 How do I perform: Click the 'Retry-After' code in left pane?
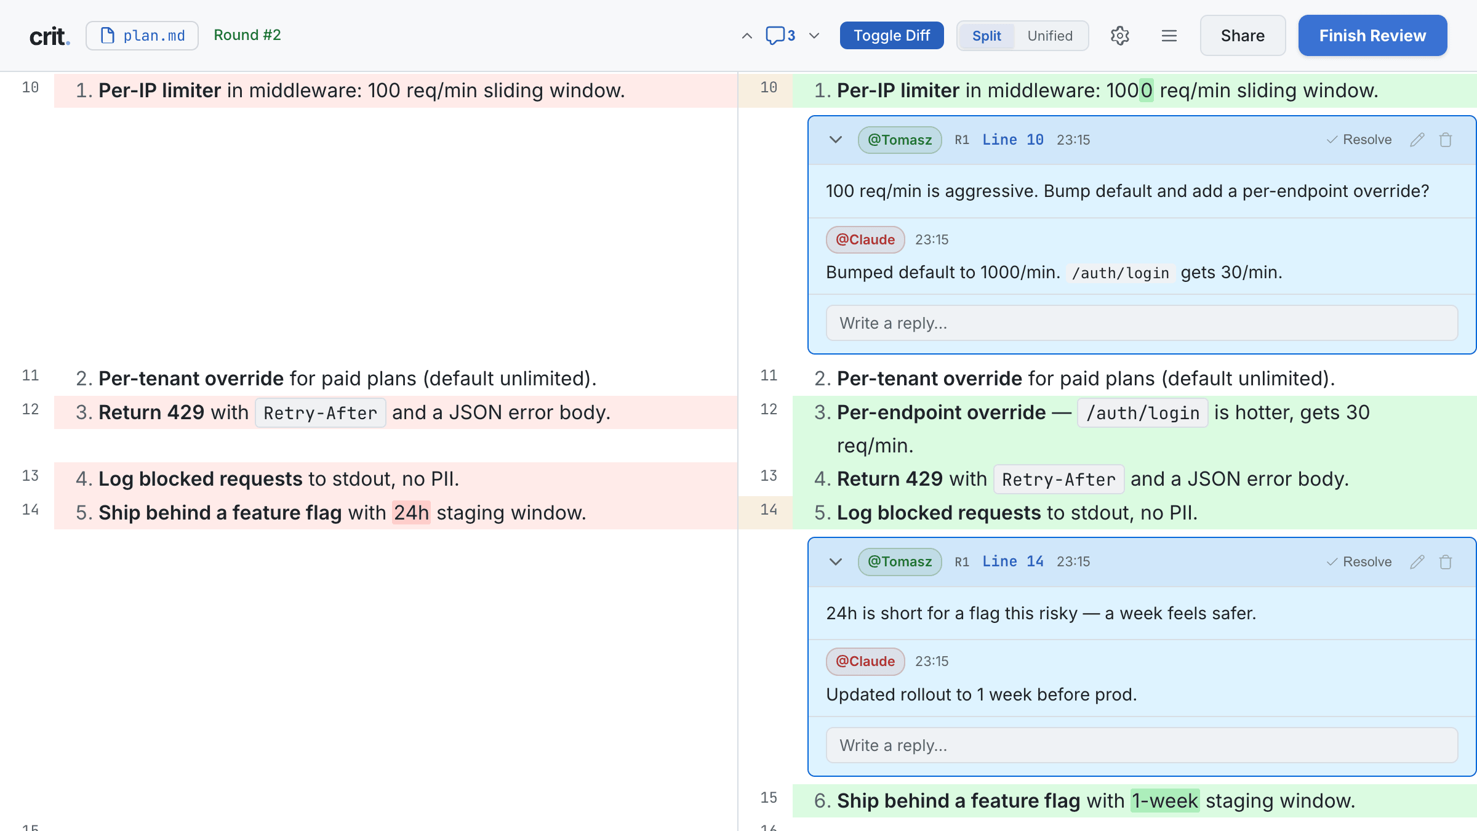point(320,412)
